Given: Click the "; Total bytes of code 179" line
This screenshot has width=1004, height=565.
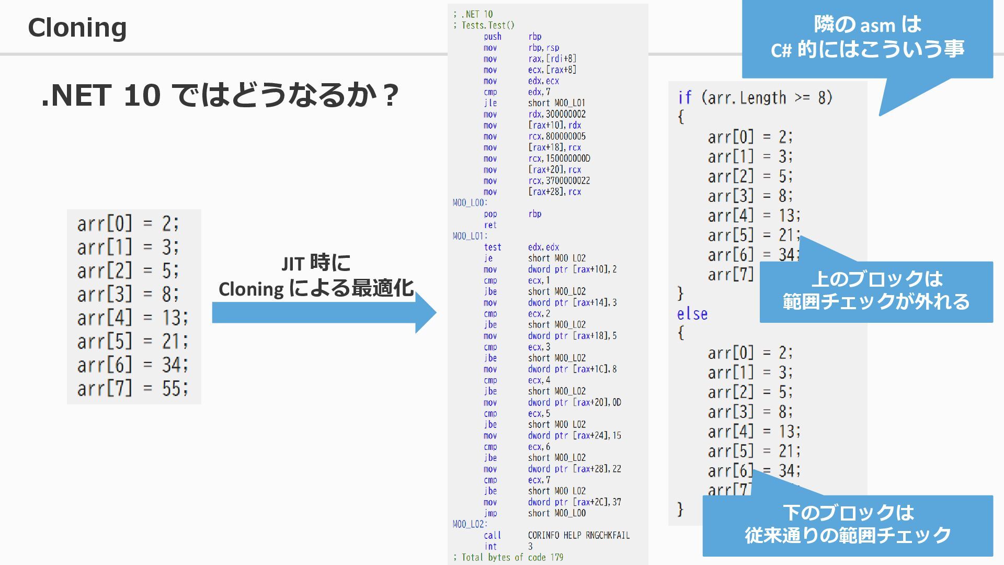Looking at the screenshot, I should tap(508, 557).
